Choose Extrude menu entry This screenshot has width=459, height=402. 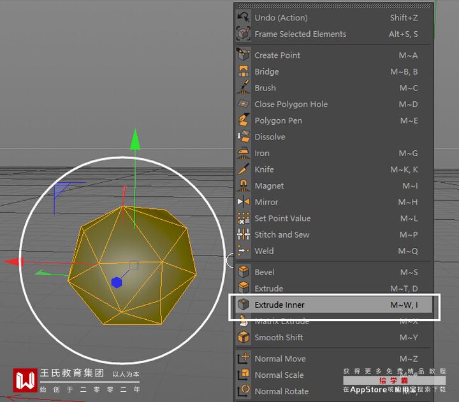point(333,288)
